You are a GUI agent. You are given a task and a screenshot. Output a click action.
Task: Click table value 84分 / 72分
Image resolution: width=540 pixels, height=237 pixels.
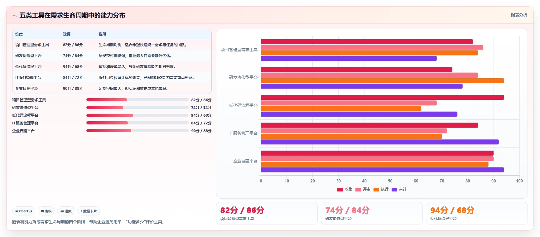pyautogui.click(x=73, y=78)
